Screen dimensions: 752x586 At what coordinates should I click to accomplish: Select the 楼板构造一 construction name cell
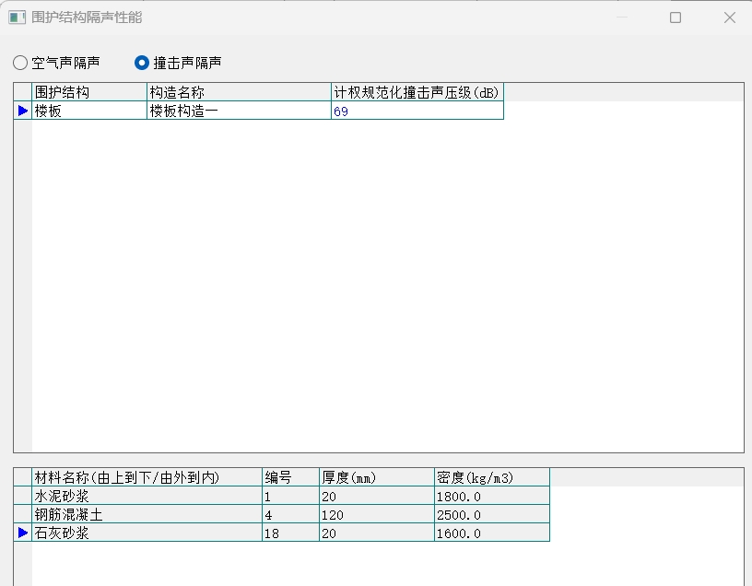238,111
